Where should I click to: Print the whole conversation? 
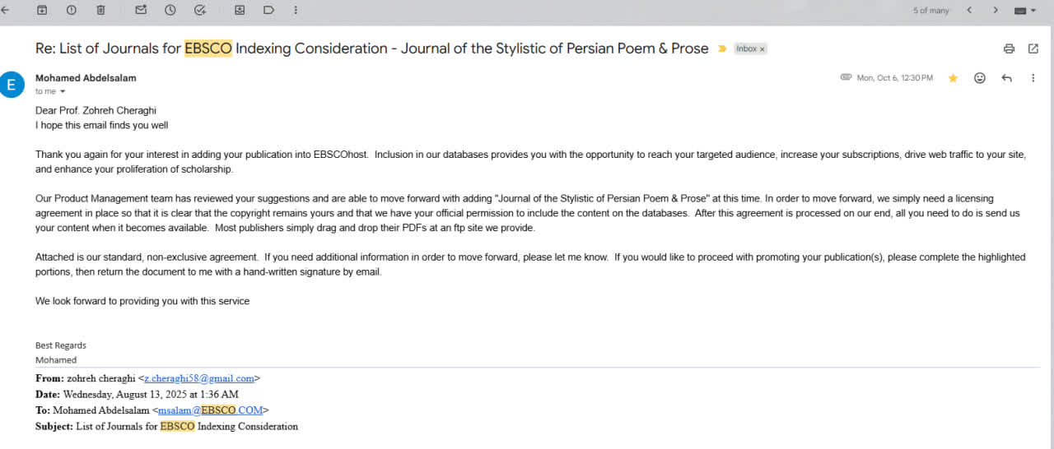pos(1009,49)
